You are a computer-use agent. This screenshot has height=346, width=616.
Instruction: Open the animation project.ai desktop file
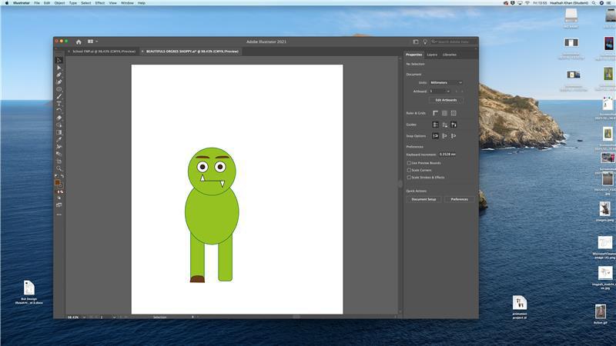(519, 307)
